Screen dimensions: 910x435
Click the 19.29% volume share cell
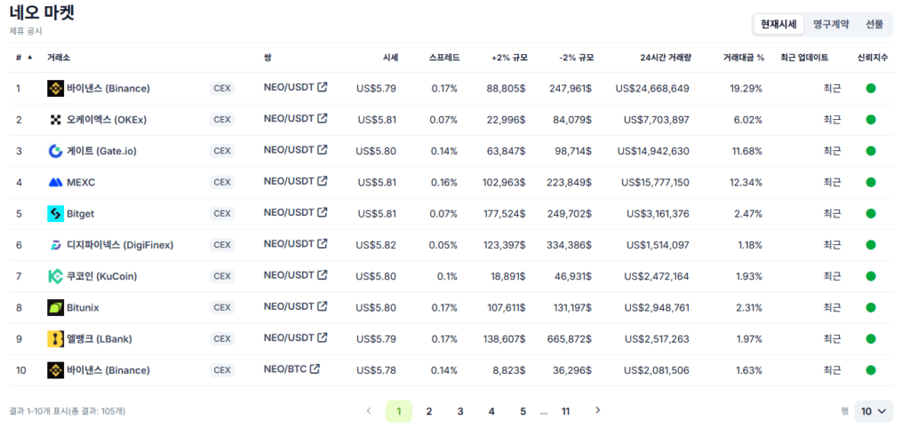click(746, 88)
